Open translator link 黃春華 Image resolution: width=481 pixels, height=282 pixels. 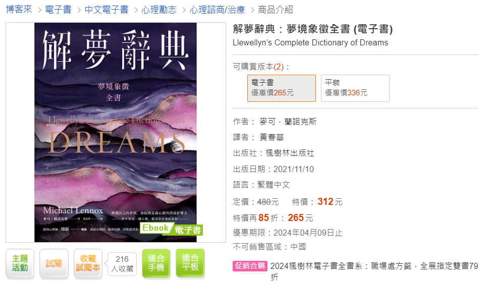click(x=272, y=137)
